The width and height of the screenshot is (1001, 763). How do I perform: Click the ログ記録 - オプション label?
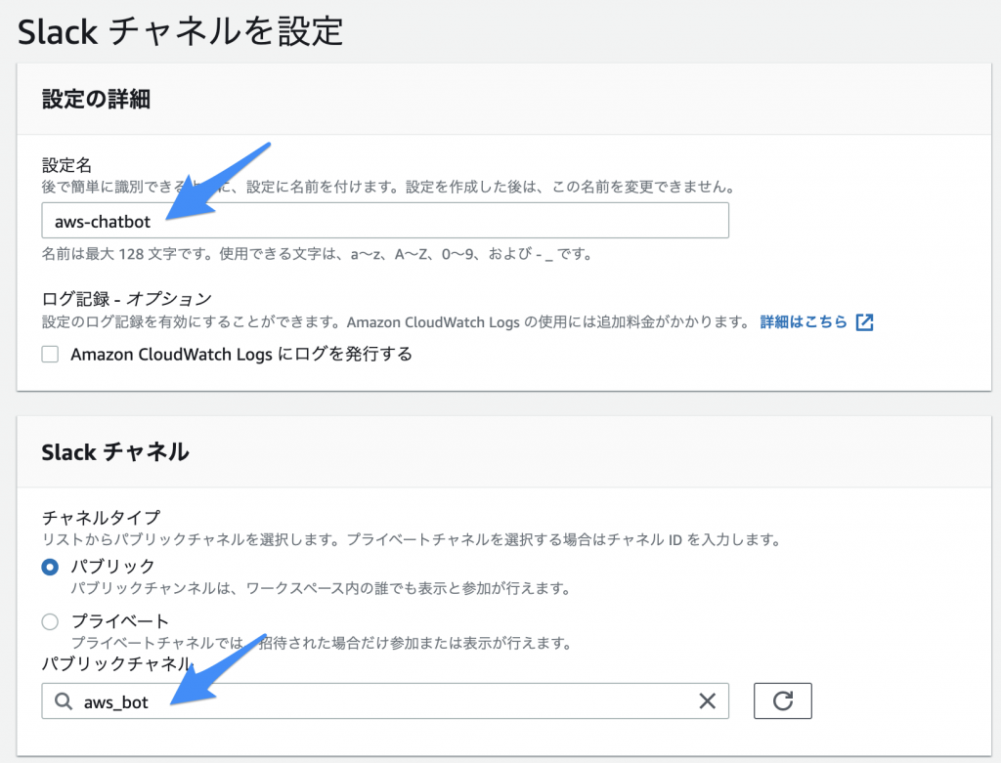[126, 299]
